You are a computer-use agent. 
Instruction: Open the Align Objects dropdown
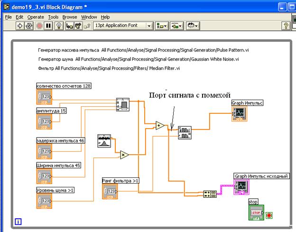click(162, 26)
